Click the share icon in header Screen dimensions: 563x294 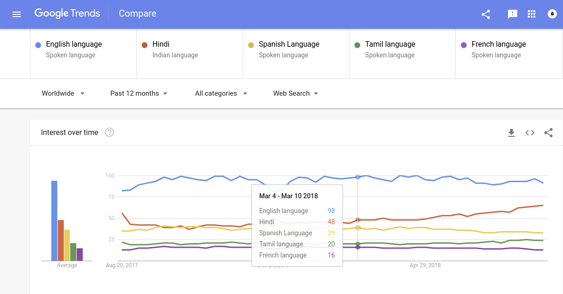tap(486, 14)
